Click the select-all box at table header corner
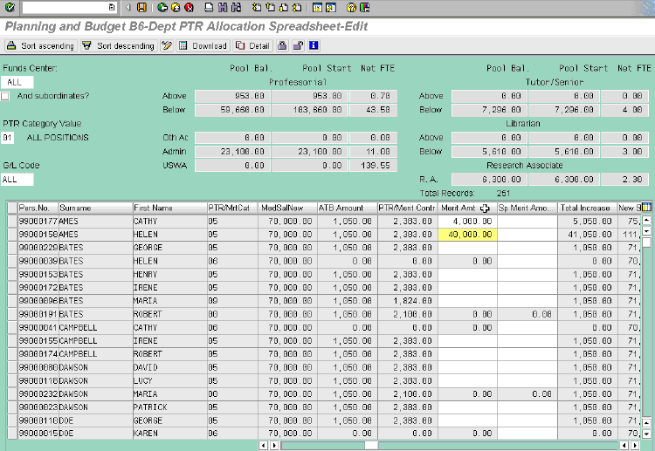655x451 pixels. tap(12, 208)
